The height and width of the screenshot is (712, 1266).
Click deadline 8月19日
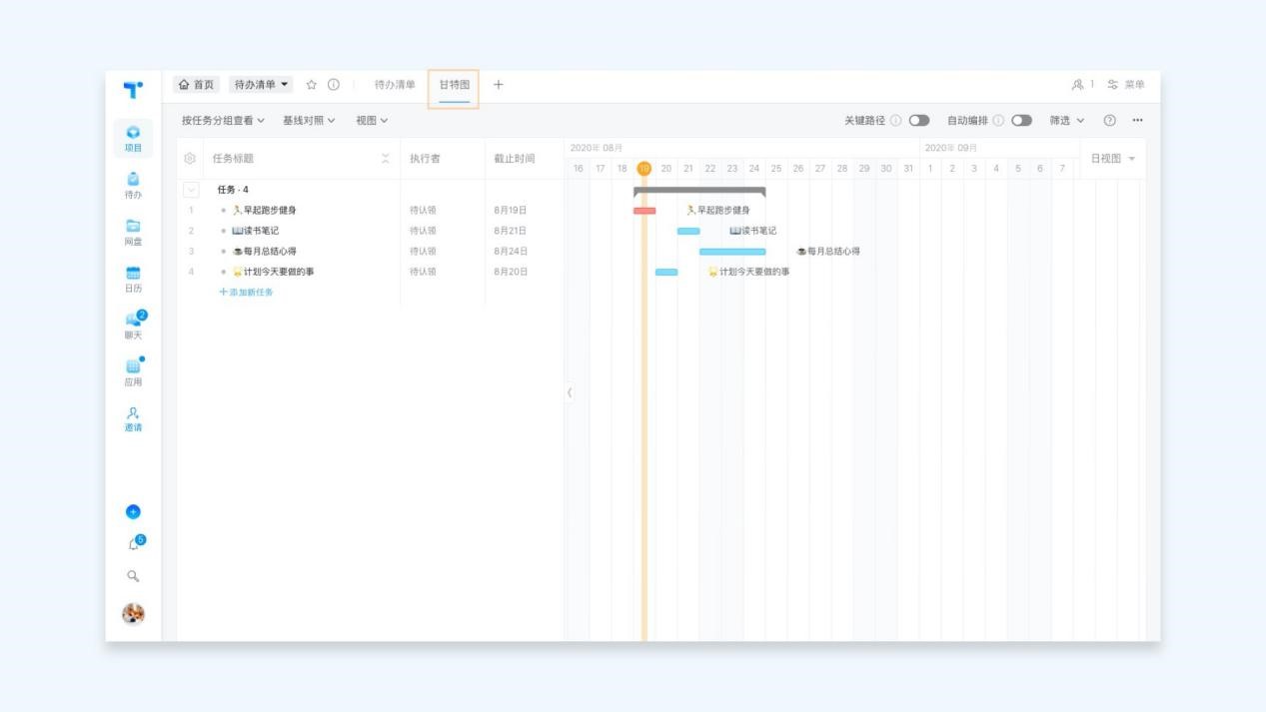[511, 211]
